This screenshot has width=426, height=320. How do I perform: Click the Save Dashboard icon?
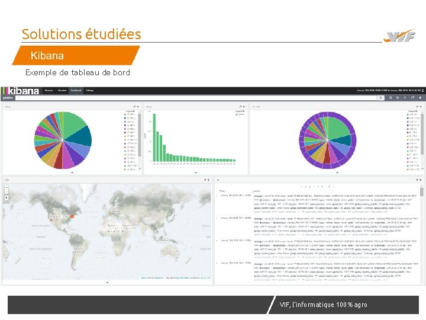pyautogui.click(x=398, y=97)
